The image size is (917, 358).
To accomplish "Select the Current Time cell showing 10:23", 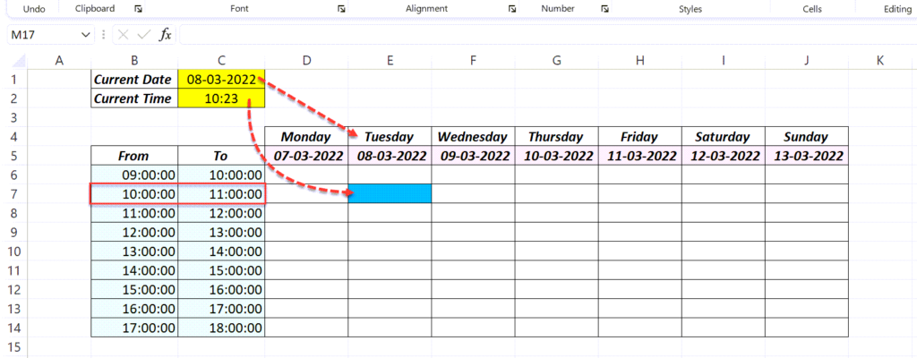I will tap(222, 98).
